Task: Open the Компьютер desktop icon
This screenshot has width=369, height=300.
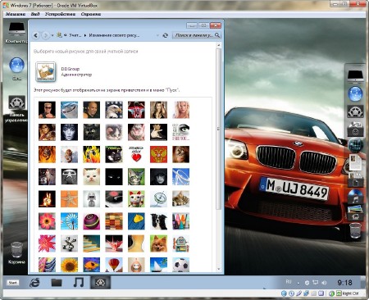Action: click(x=16, y=33)
